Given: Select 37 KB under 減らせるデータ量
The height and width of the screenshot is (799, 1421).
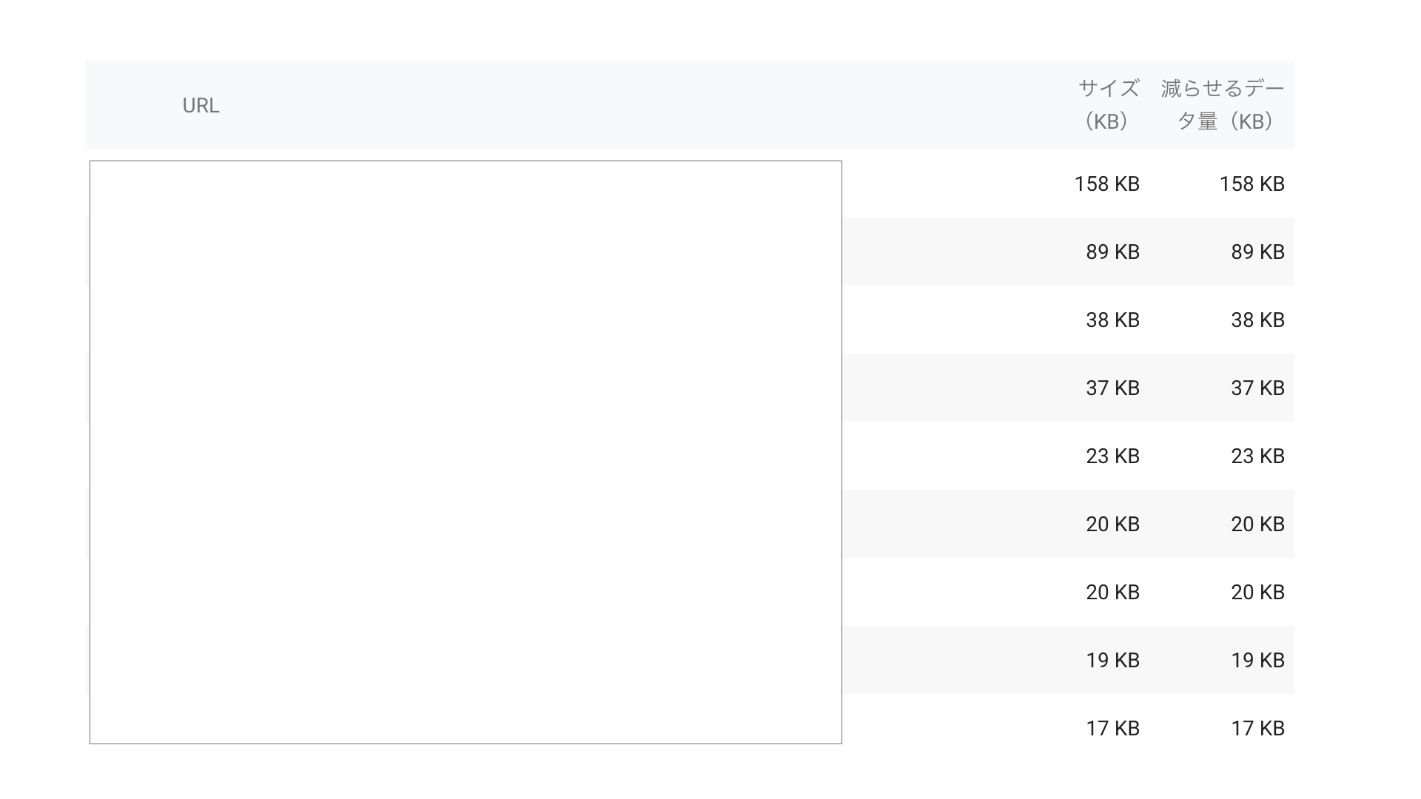Looking at the screenshot, I should [1257, 388].
